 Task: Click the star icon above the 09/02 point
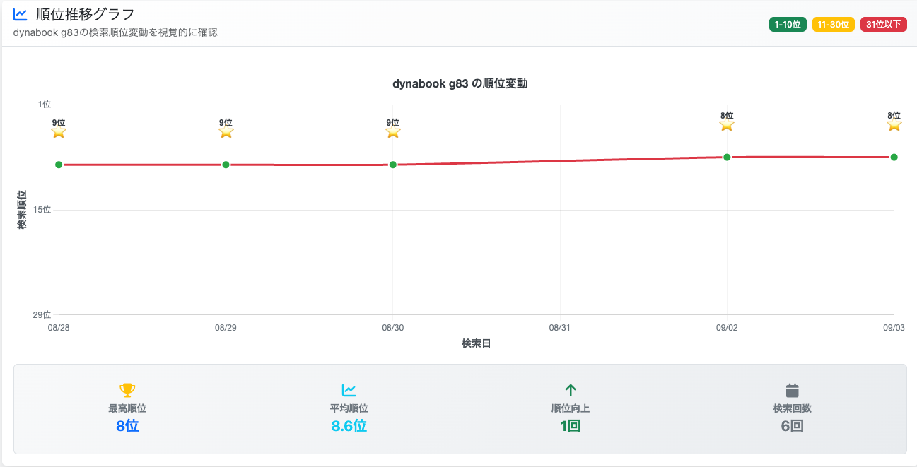727,125
